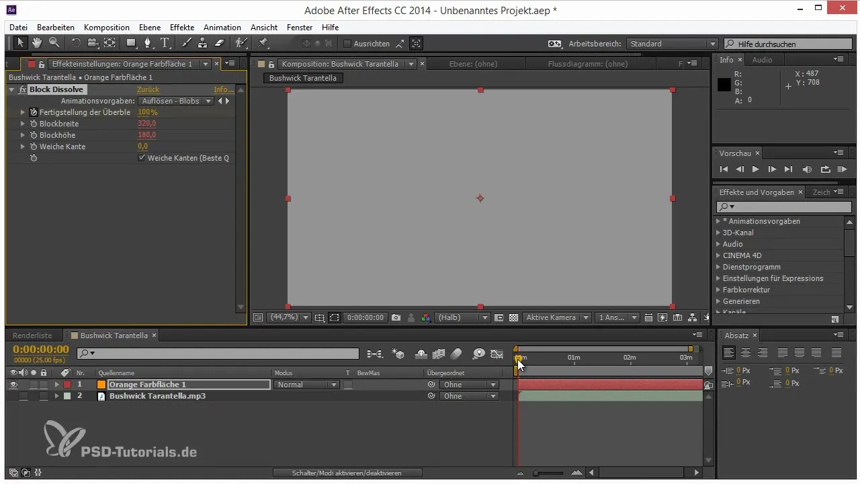Enable the Ausrichten snapping checkbox

347,44
